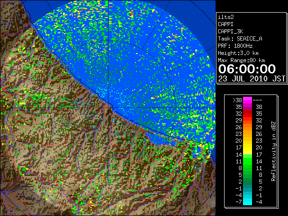The height and width of the screenshot is (216, 288).
Task: Click the orange legend band at 26-29 dBZ
Action: point(247,127)
